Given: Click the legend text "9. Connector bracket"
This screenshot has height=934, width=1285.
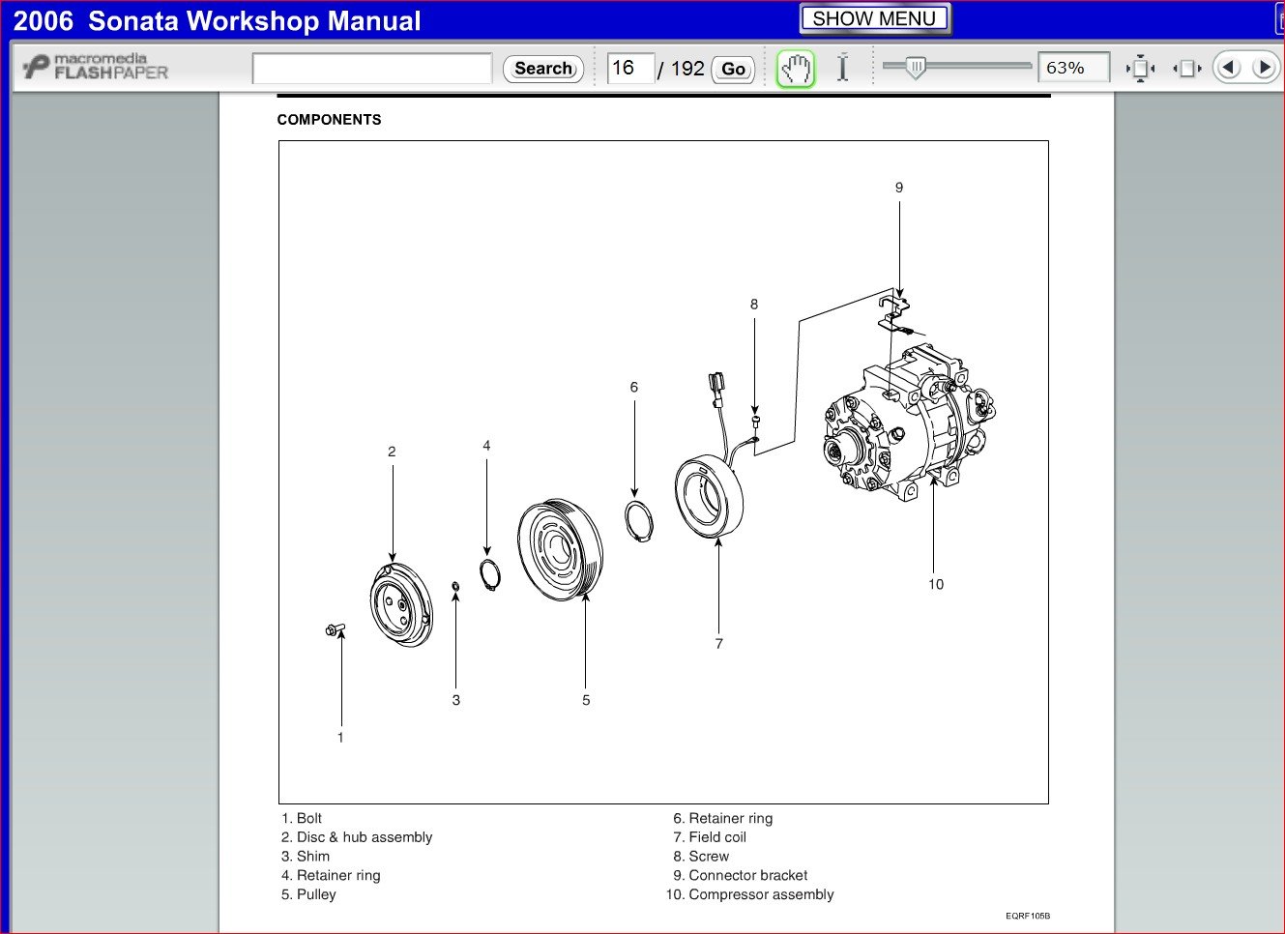Looking at the screenshot, I should [x=741, y=876].
